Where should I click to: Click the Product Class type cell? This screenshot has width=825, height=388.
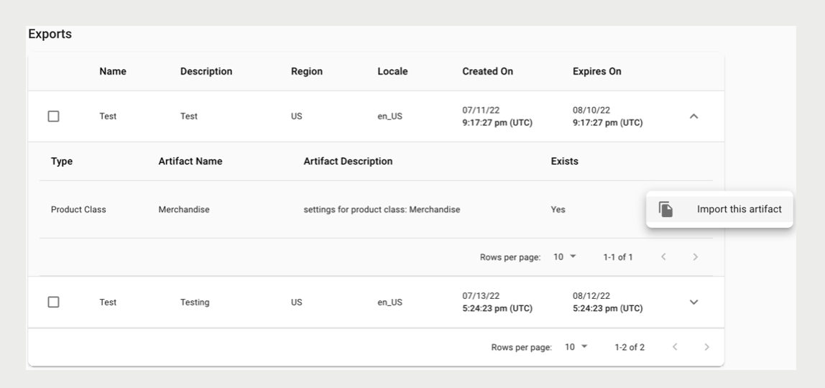[78, 209]
